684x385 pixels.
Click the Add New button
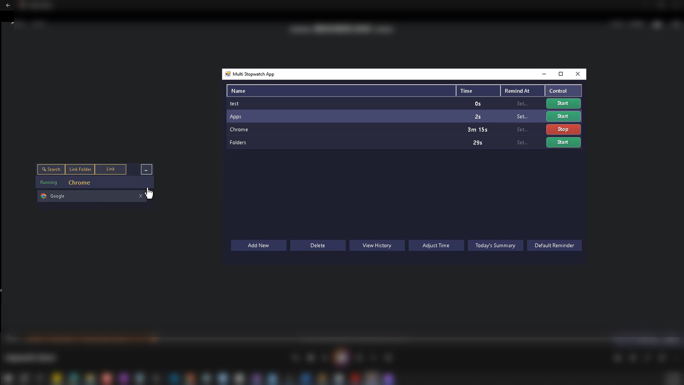tap(258, 245)
